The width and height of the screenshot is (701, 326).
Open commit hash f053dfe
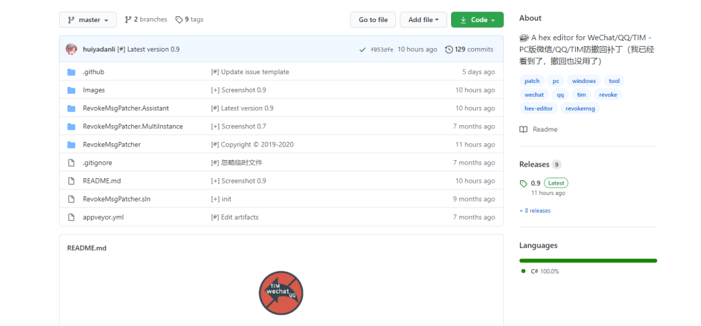tap(382, 49)
